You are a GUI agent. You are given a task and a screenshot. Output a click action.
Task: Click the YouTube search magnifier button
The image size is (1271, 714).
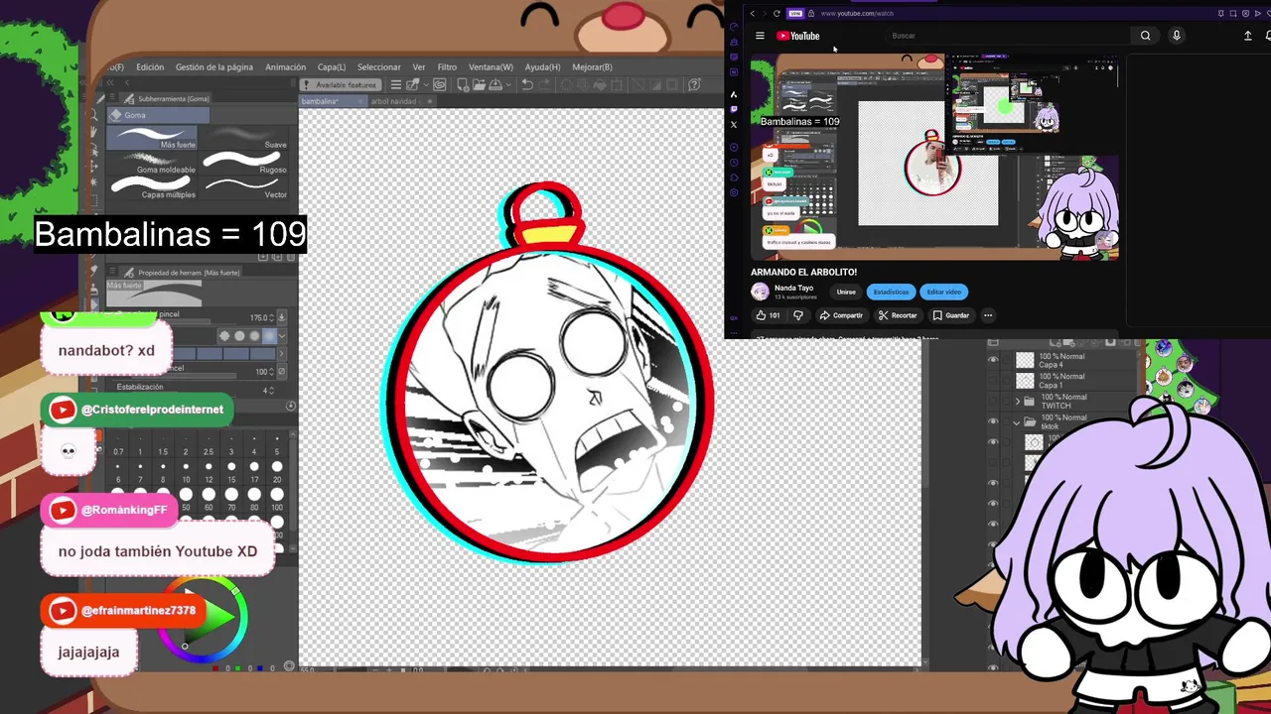[x=1145, y=36]
